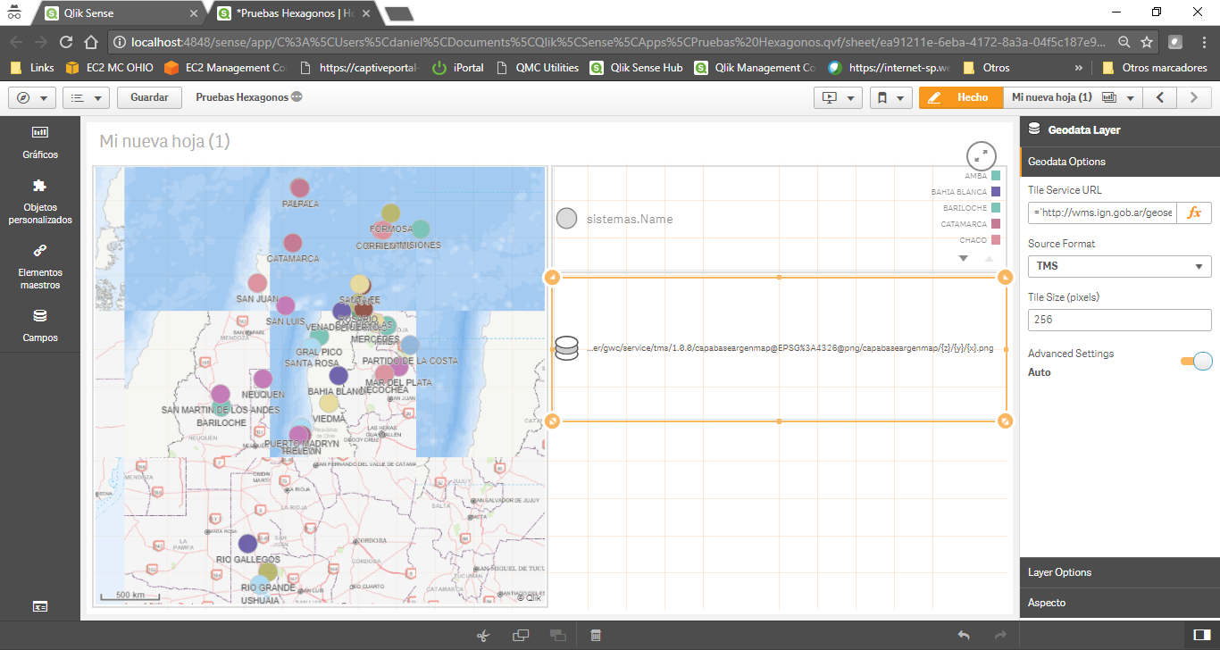Click the redo arrow icon

1000,636
